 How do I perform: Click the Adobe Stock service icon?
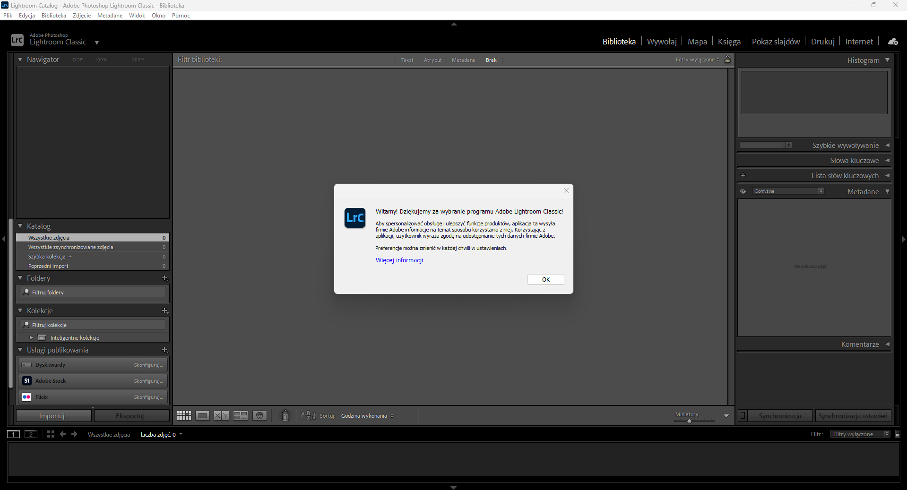point(27,381)
